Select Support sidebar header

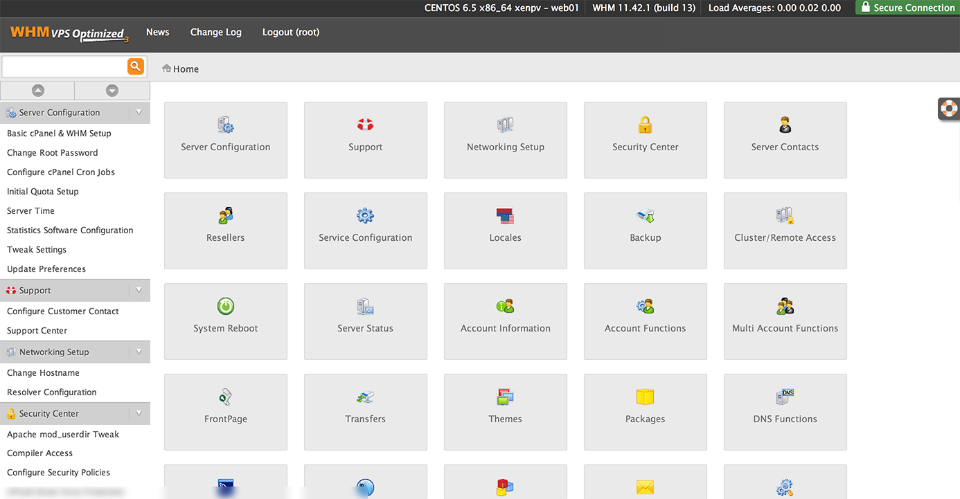[x=75, y=290]
